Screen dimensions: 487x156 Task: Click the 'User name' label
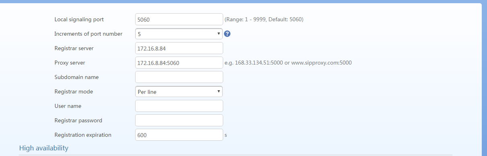(68, 106)
